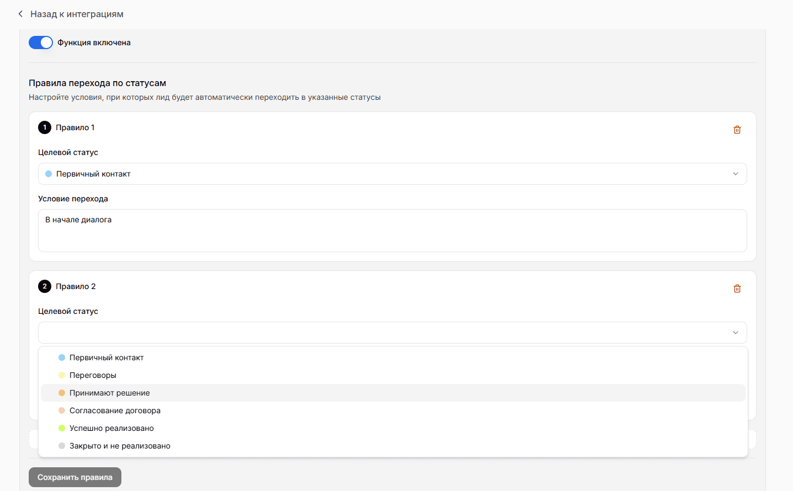Click the back arrow icon
The image size is (793, 491).
pos(20,14)
